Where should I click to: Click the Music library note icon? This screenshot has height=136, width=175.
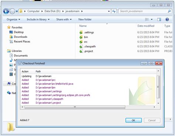(11, 60)
